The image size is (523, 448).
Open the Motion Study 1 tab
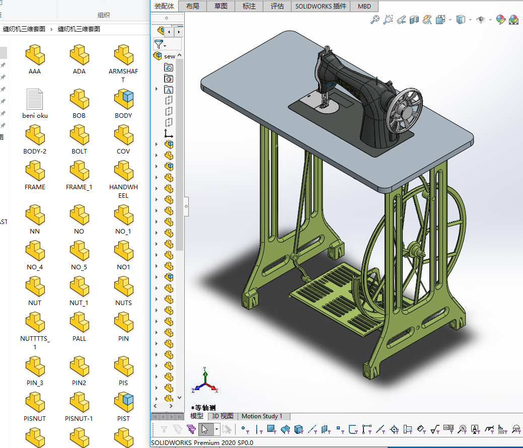tap(262, 416)
